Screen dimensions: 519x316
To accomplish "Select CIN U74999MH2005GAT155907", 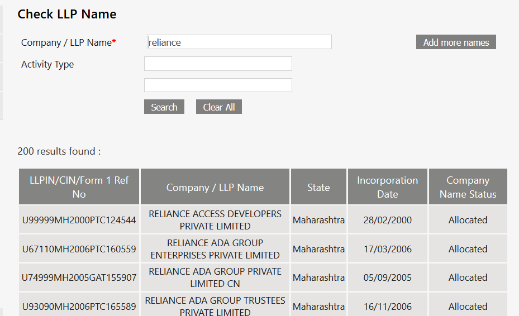I will coord(79,277).
